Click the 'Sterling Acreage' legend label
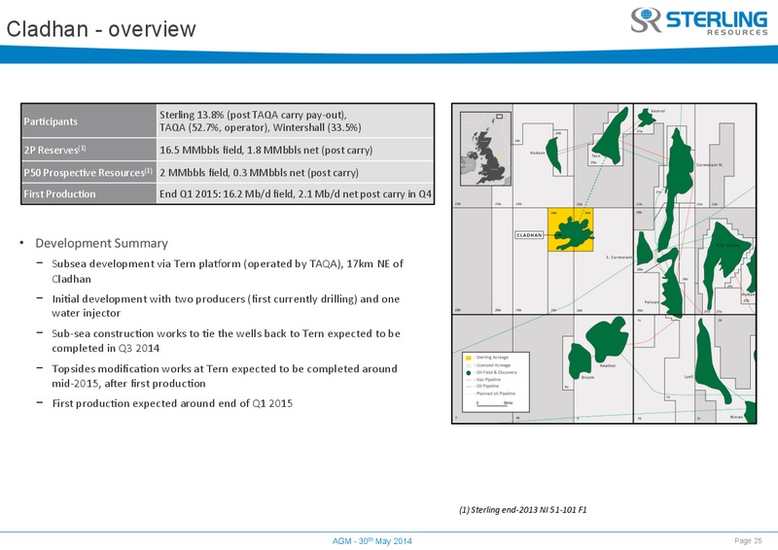 point(492,358)
